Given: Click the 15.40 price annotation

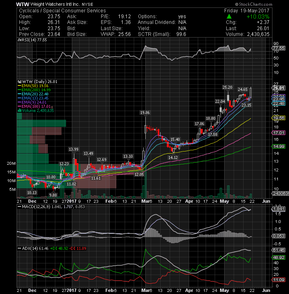Looking at the screenshot, I should coord(175,139).
